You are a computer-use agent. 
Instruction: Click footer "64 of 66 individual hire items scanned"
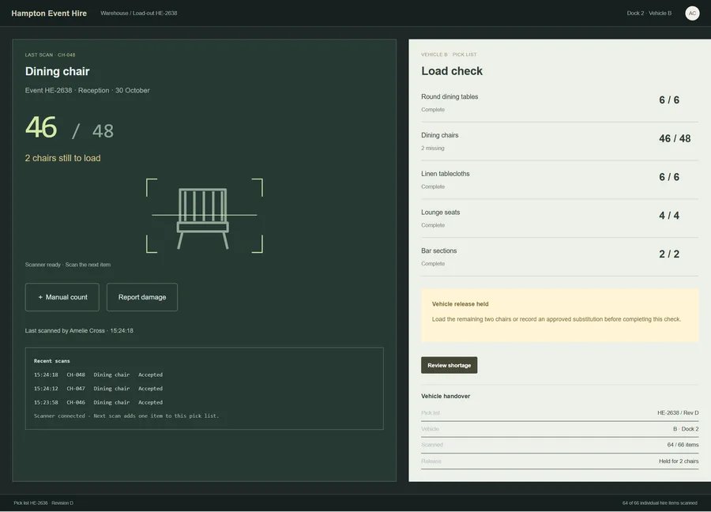click(660, 503)
